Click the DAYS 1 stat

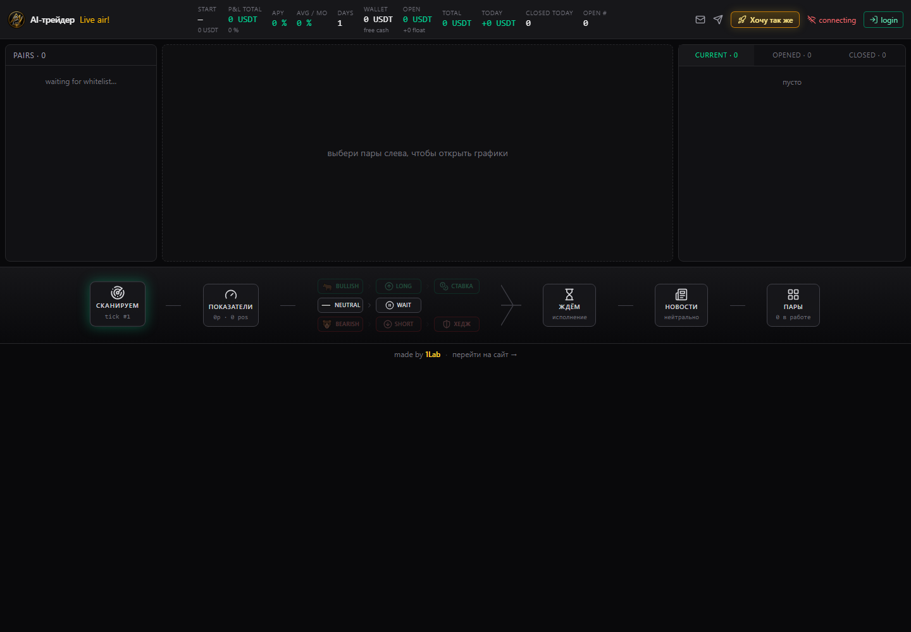point(345,19)
